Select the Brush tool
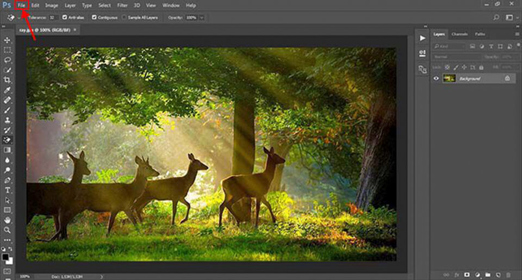This screenshot has width=522, height=280. click(x=7, y=110)
